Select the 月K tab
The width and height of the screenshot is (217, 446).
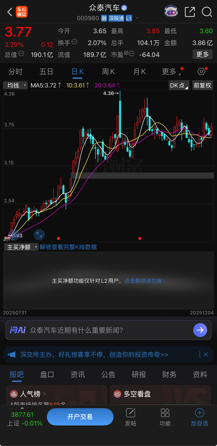pyautogui.click(x=139, y=72)
